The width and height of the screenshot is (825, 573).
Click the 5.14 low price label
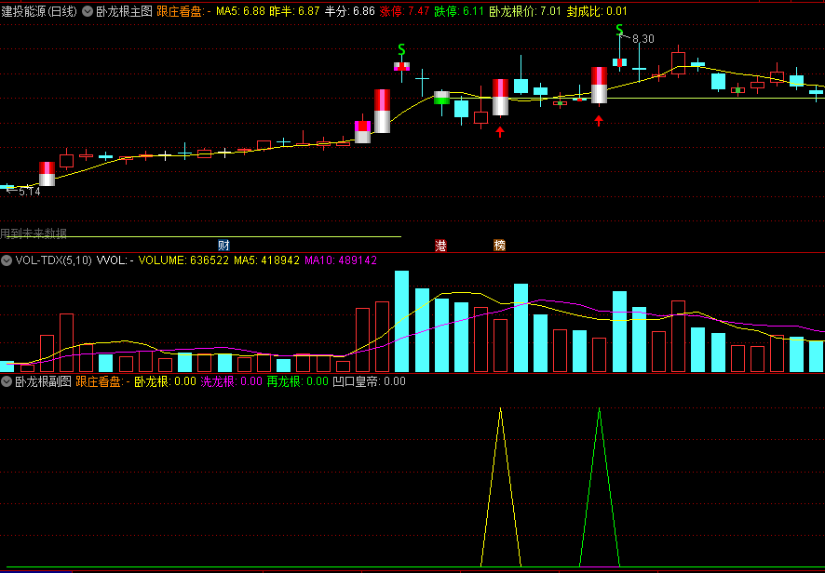(x=30, y=192)
